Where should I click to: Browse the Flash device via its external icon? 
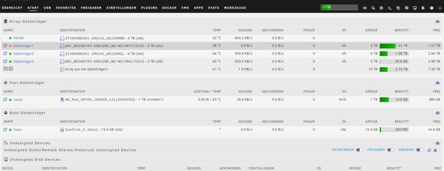pos(5,130)
